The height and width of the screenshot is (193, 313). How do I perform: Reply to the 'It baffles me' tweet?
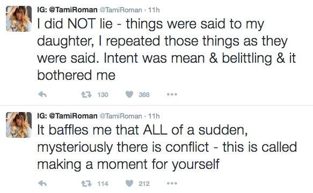(x=42, y=183)
